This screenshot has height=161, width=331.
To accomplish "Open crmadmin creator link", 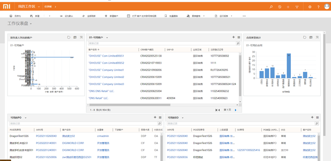I will (x=103, y=136).
